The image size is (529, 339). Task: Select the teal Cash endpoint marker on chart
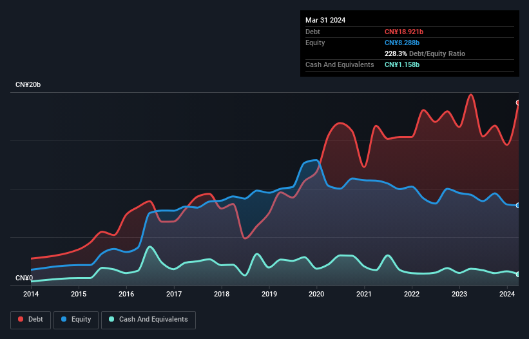coord(518,275)
